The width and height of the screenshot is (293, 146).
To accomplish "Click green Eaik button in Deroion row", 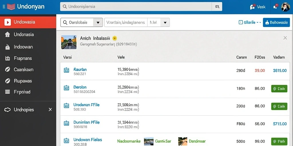I will pyautogui.click(x=279, y=89).
